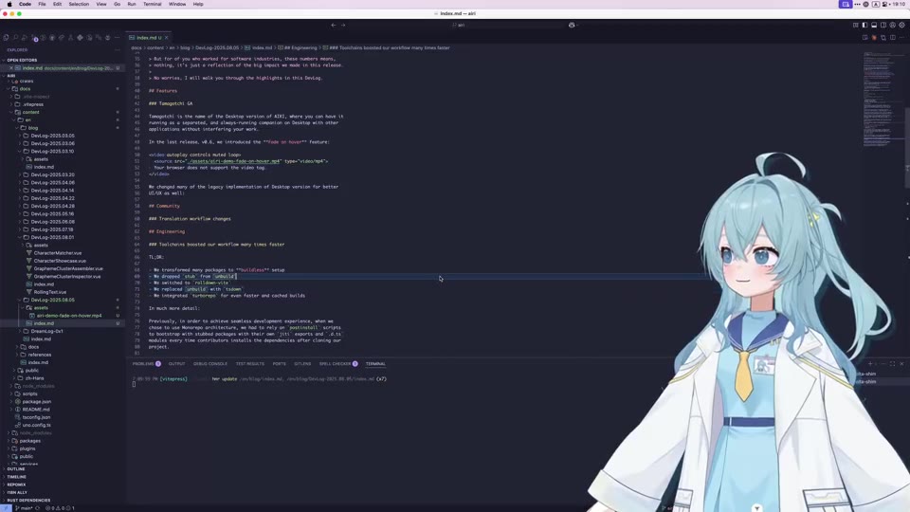This screenshot has width=910, height=512.
Task: Open the File menu
Action: [42, 4]
